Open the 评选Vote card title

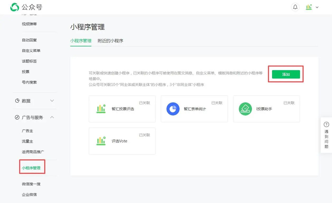[119, 141]
